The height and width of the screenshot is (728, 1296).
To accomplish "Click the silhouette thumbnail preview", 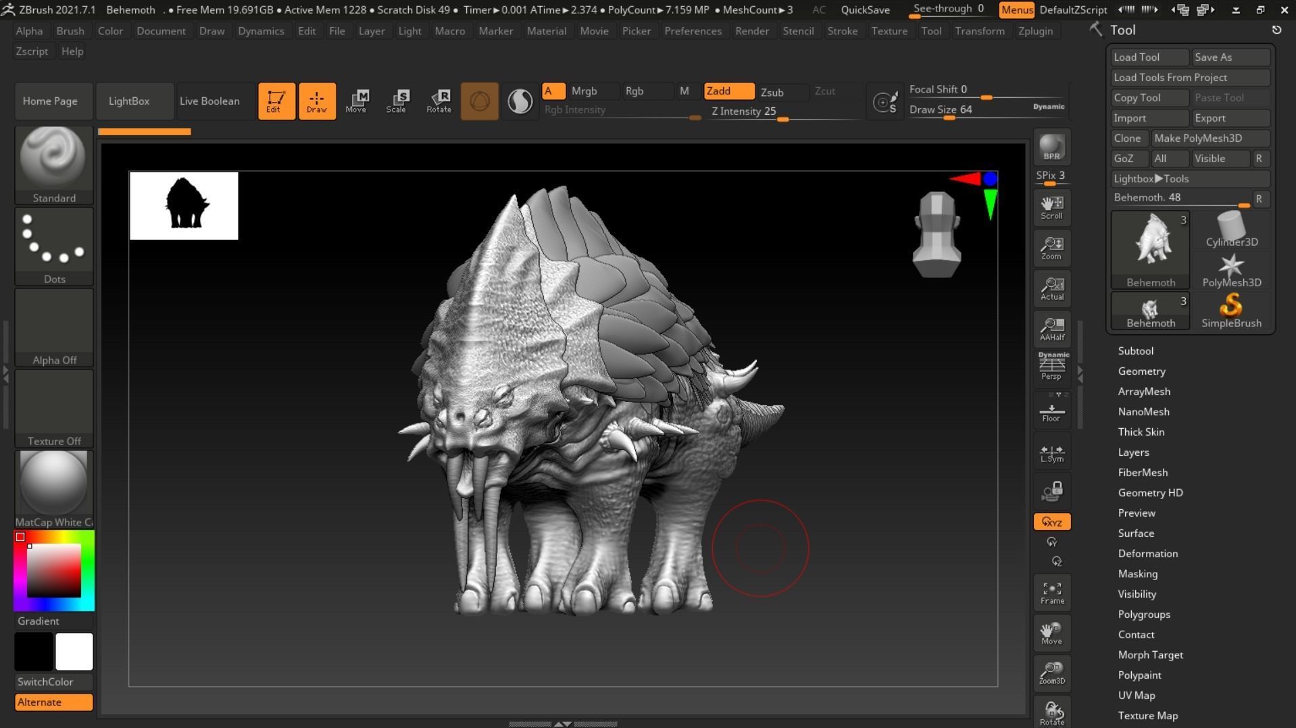I will 184,206.
